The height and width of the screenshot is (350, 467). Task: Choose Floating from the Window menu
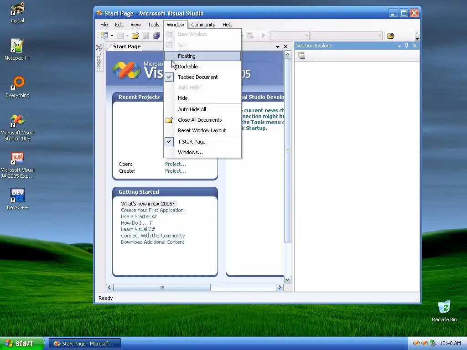click(202, 56)
